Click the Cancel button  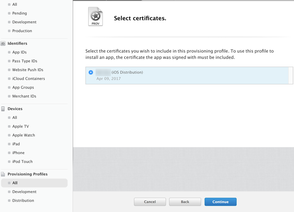(x=150, y=202)
